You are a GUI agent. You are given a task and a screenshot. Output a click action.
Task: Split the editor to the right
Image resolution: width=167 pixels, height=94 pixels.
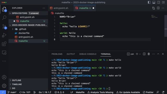158,8
